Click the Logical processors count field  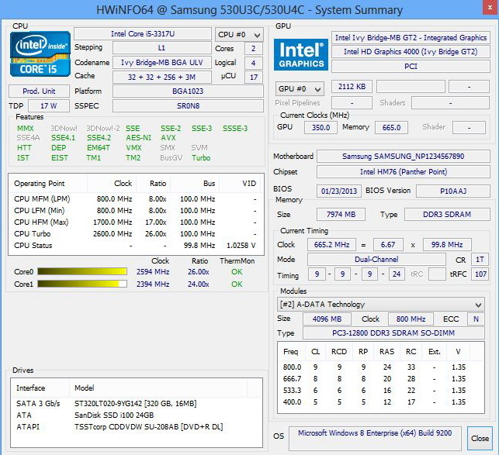tap(253, 63)
